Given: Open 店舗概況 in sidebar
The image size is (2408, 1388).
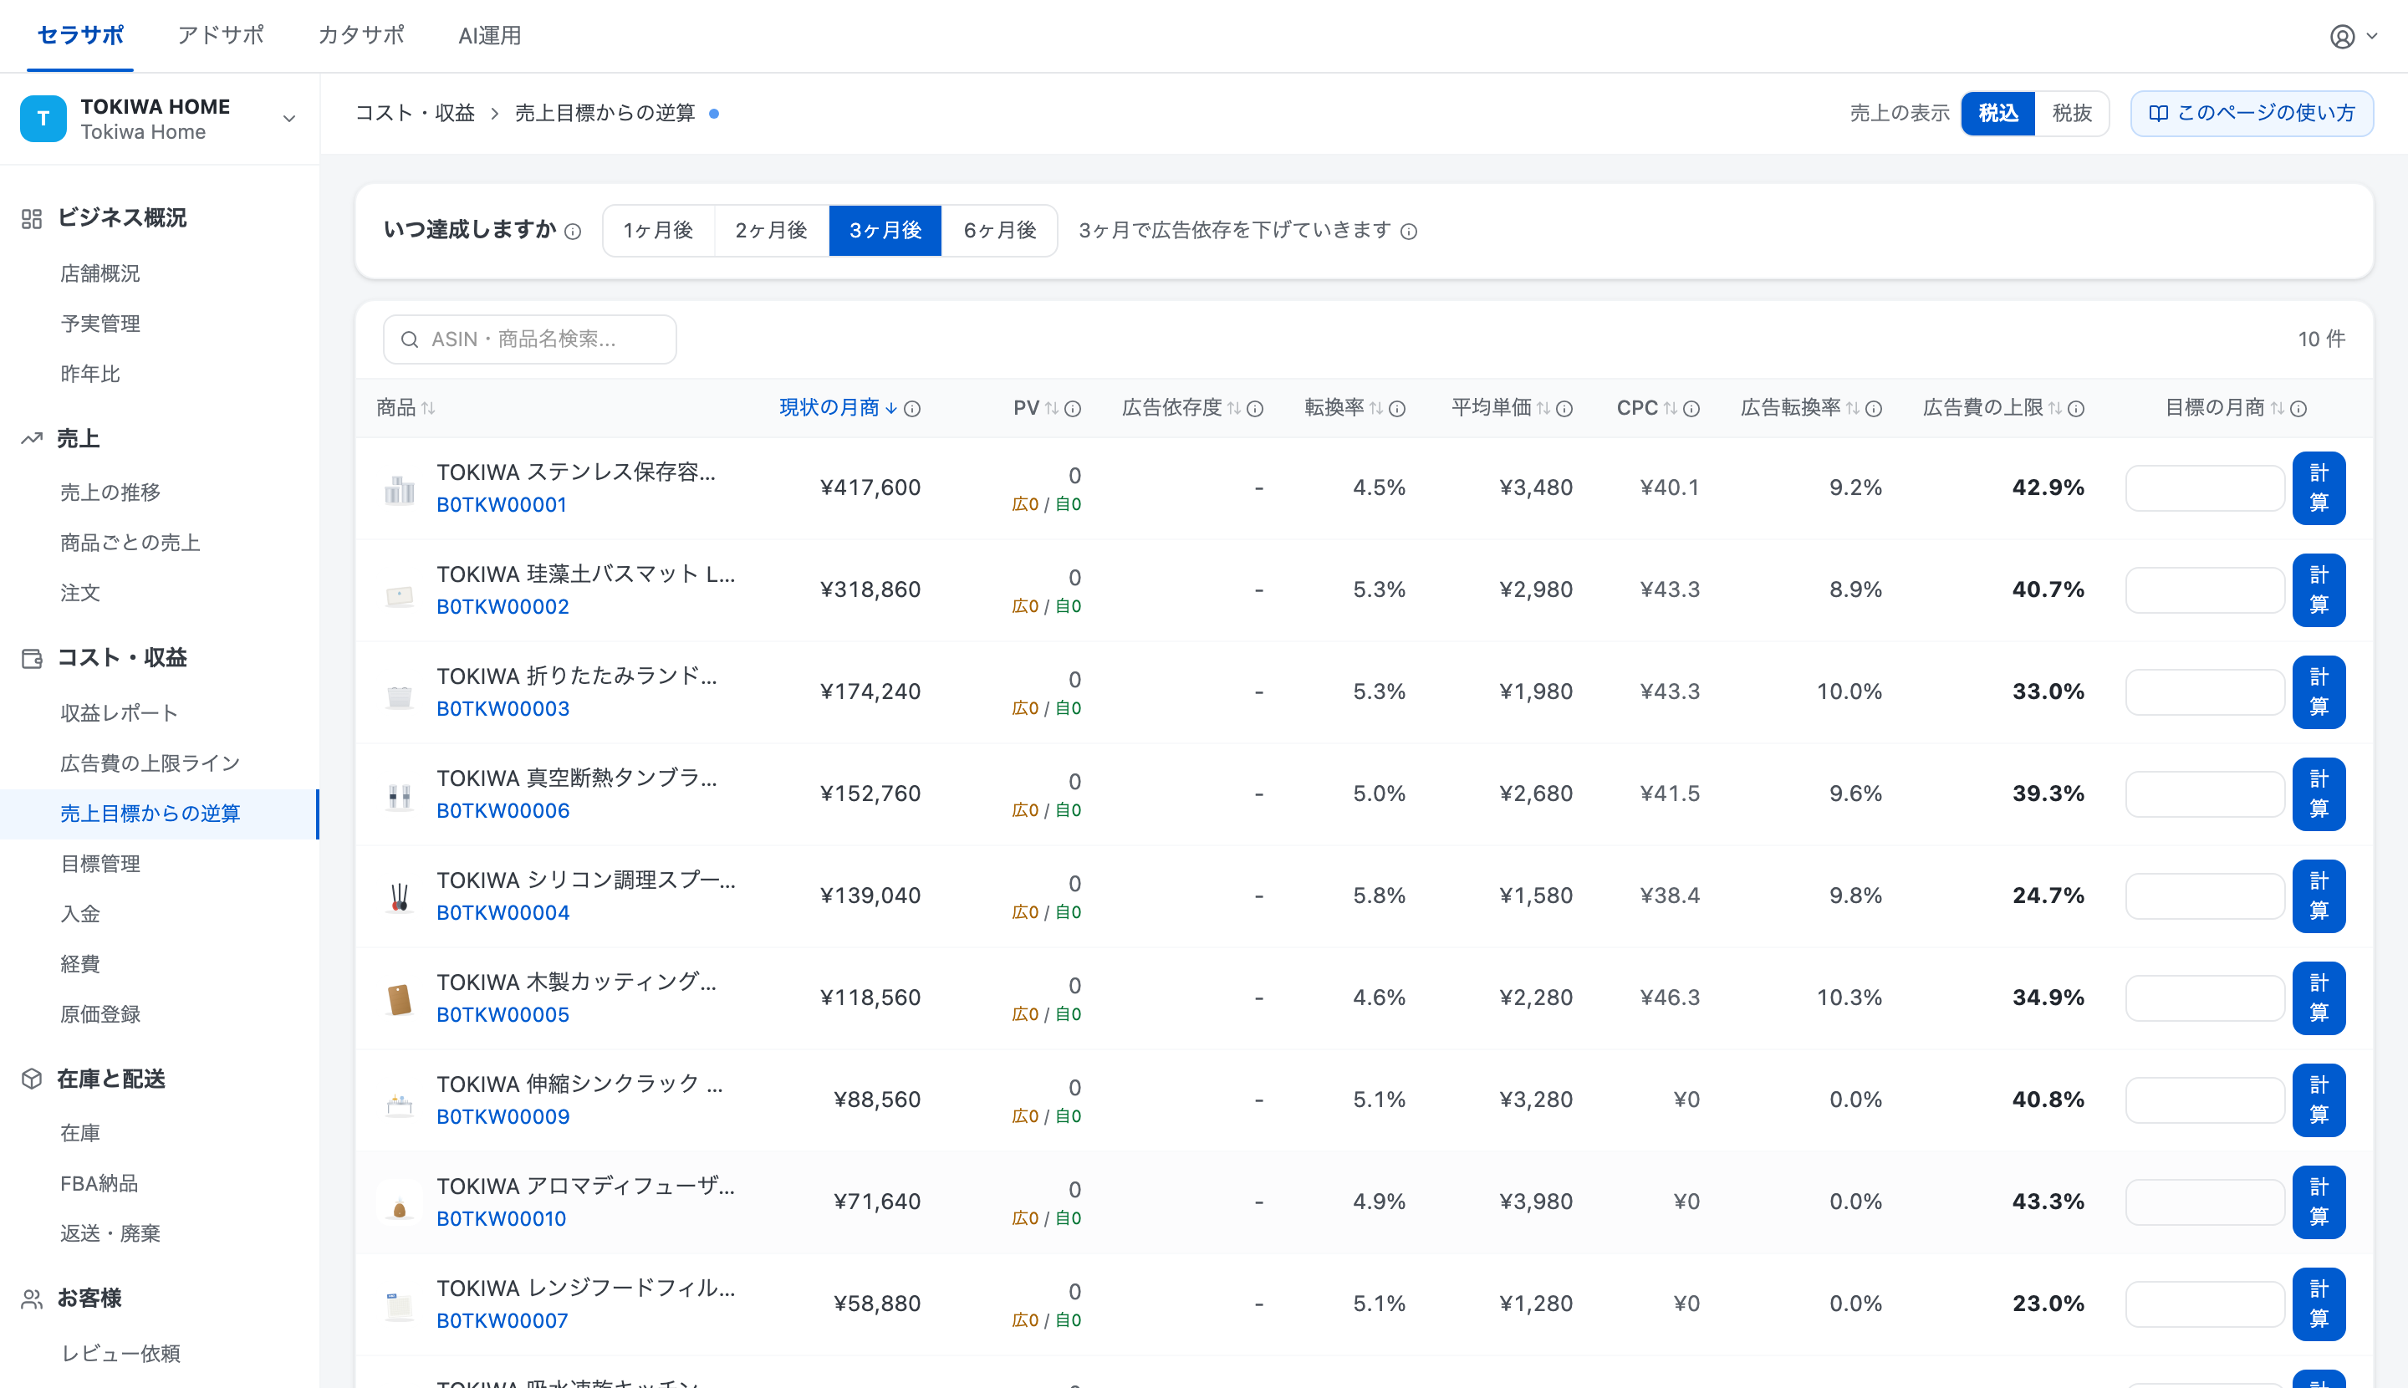Looking at the screenshot, I should [x=100, y=273].
